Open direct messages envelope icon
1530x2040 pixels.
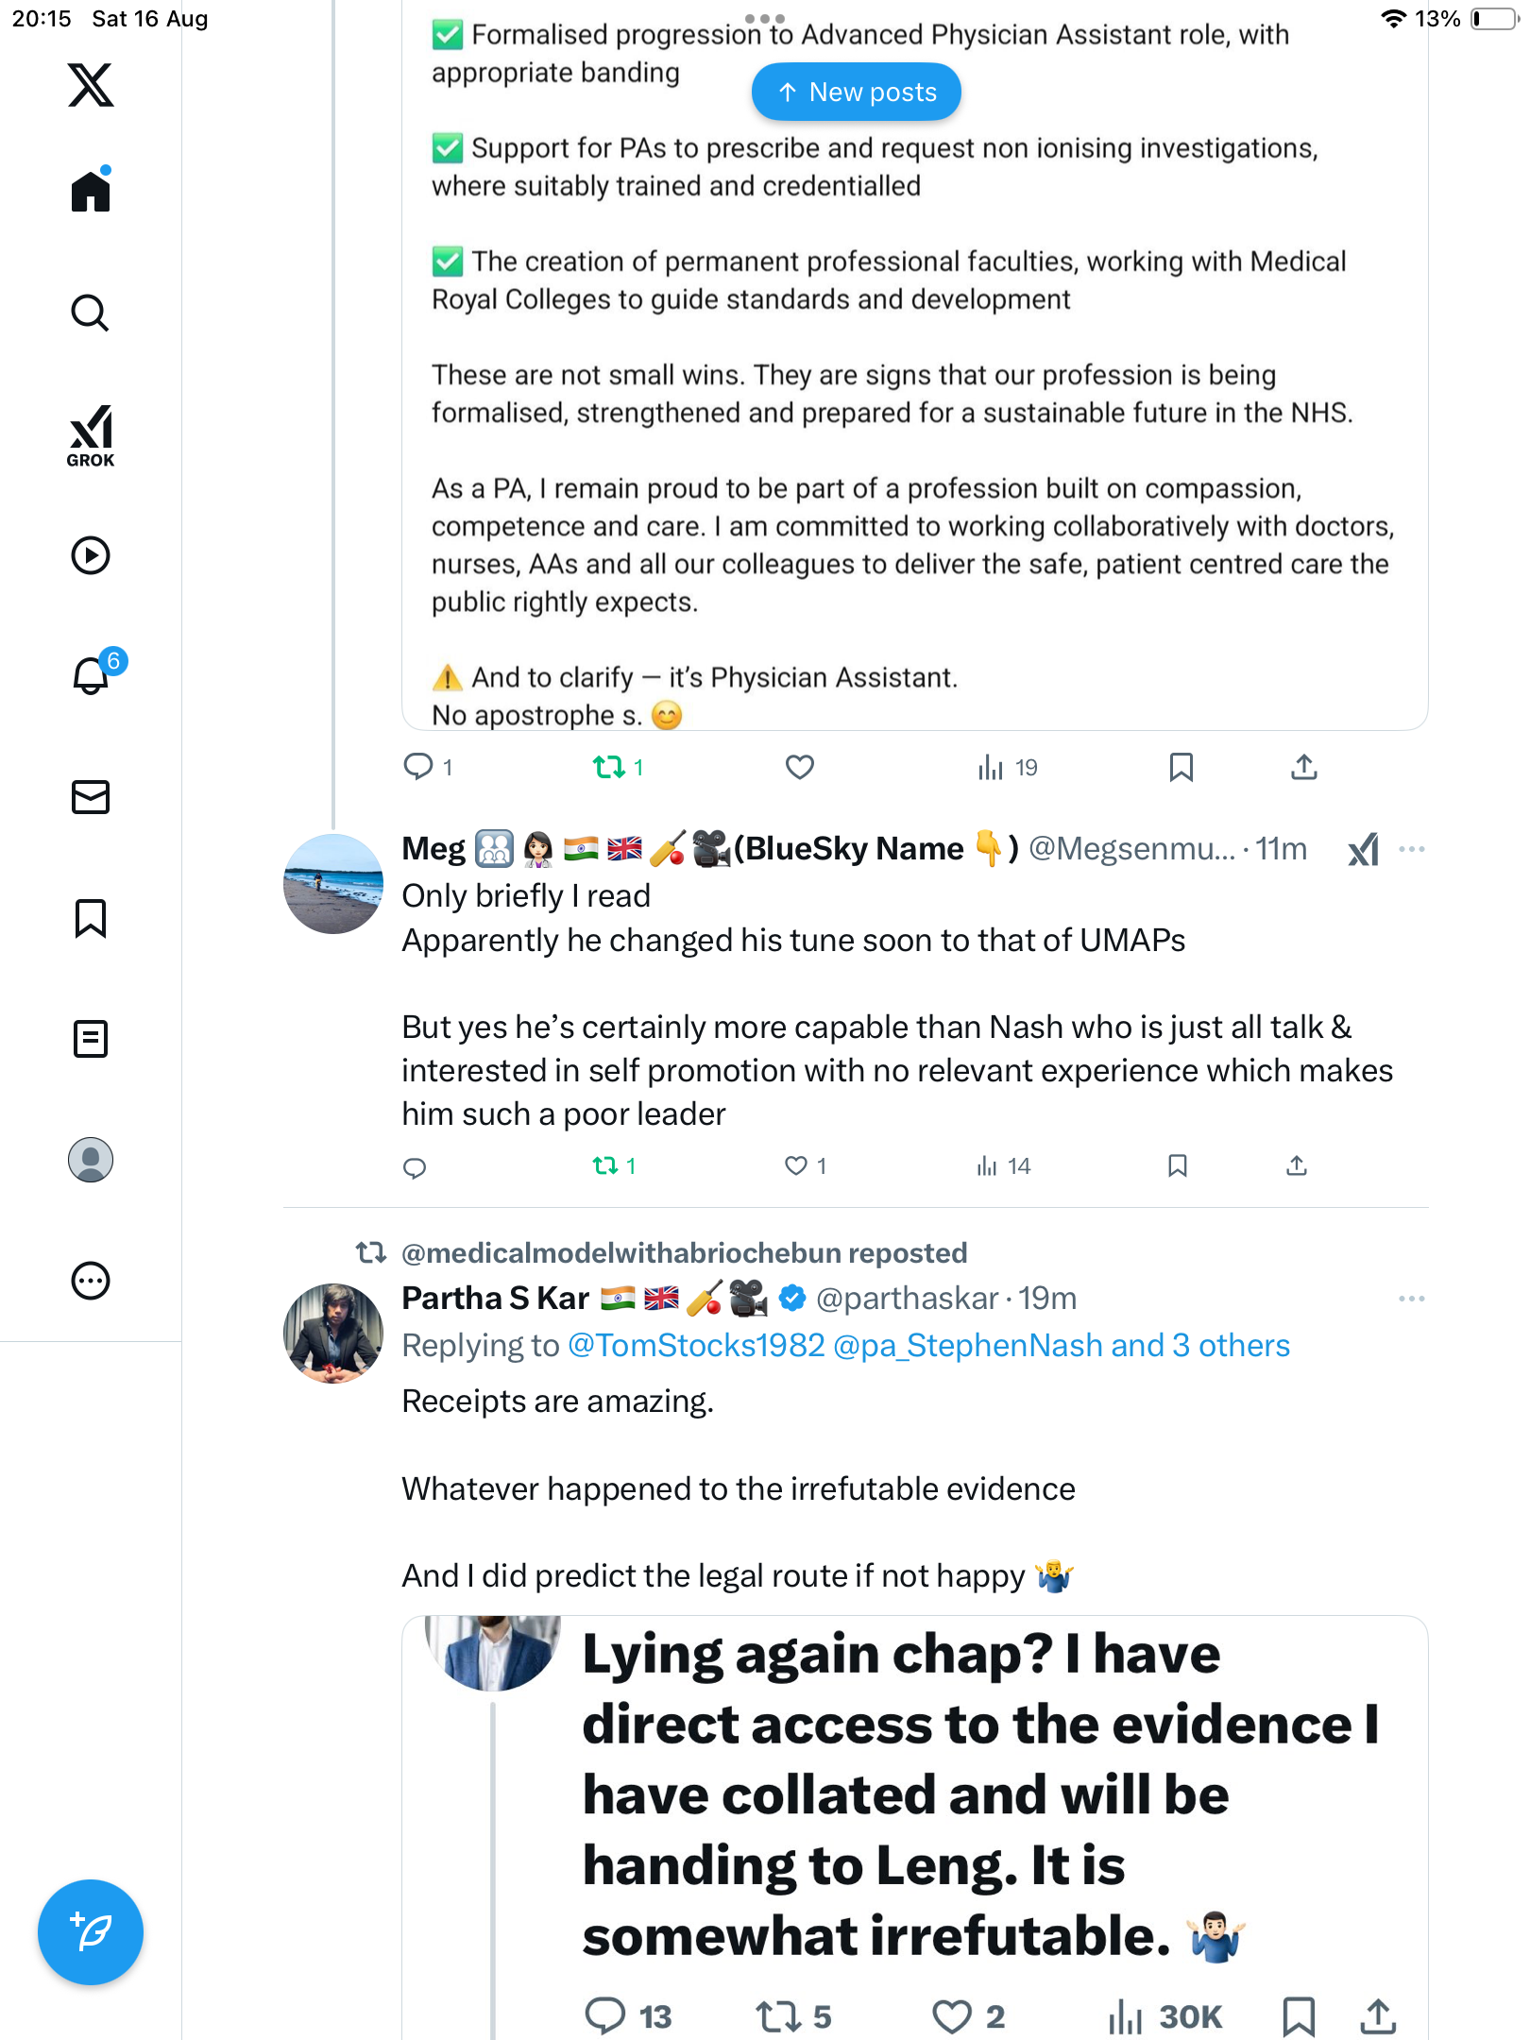tap(91, 797)
